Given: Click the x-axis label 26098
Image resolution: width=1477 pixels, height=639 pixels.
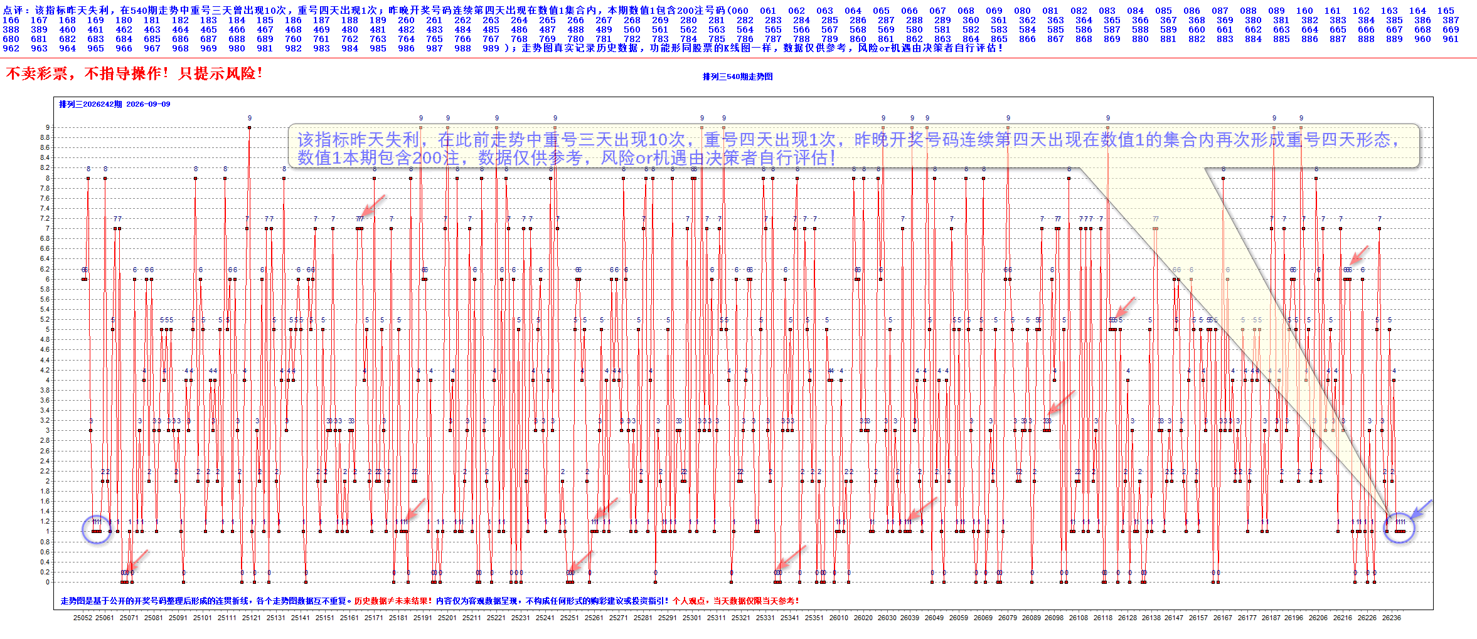Looking at the screenshot, I should point(1054,618).
